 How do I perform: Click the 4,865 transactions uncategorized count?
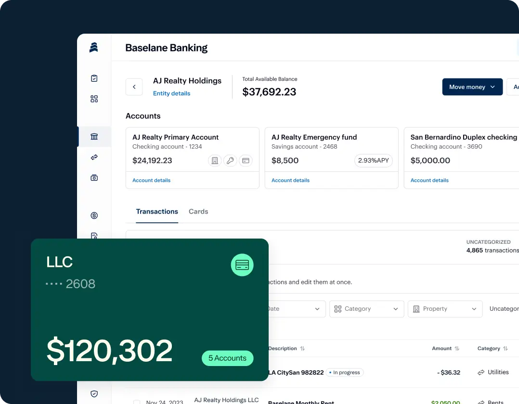[x=493, y=250]
